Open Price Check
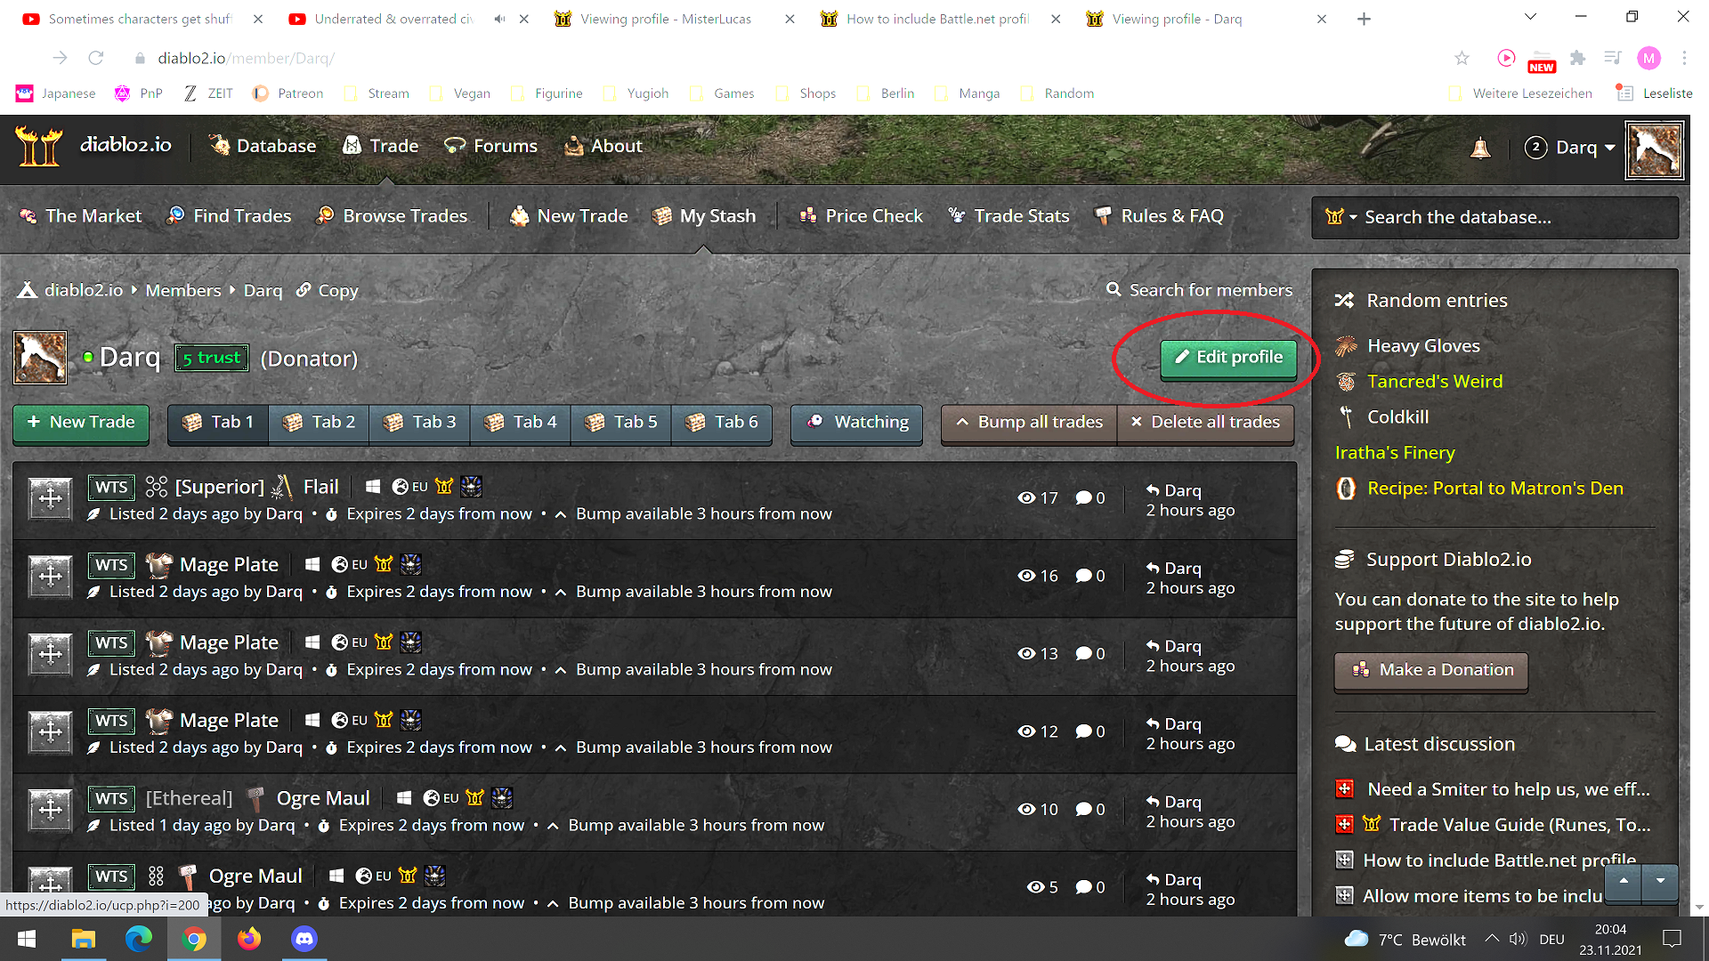1709x961 pixels. [x=861, y=216]
